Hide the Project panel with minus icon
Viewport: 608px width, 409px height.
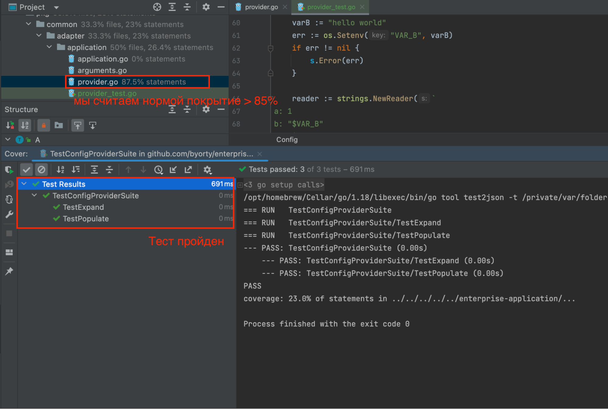tap(221, 7)
